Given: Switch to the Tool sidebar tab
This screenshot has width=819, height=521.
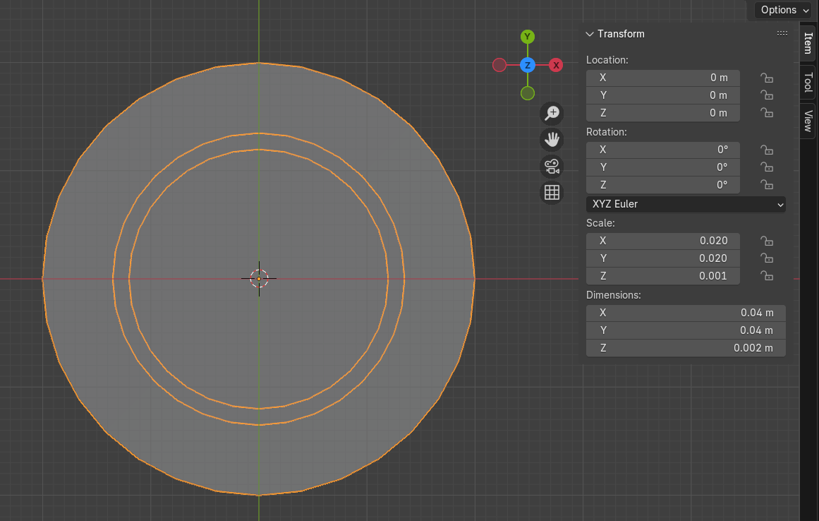Looking at the screenshot, I should [x=808, y=82].
